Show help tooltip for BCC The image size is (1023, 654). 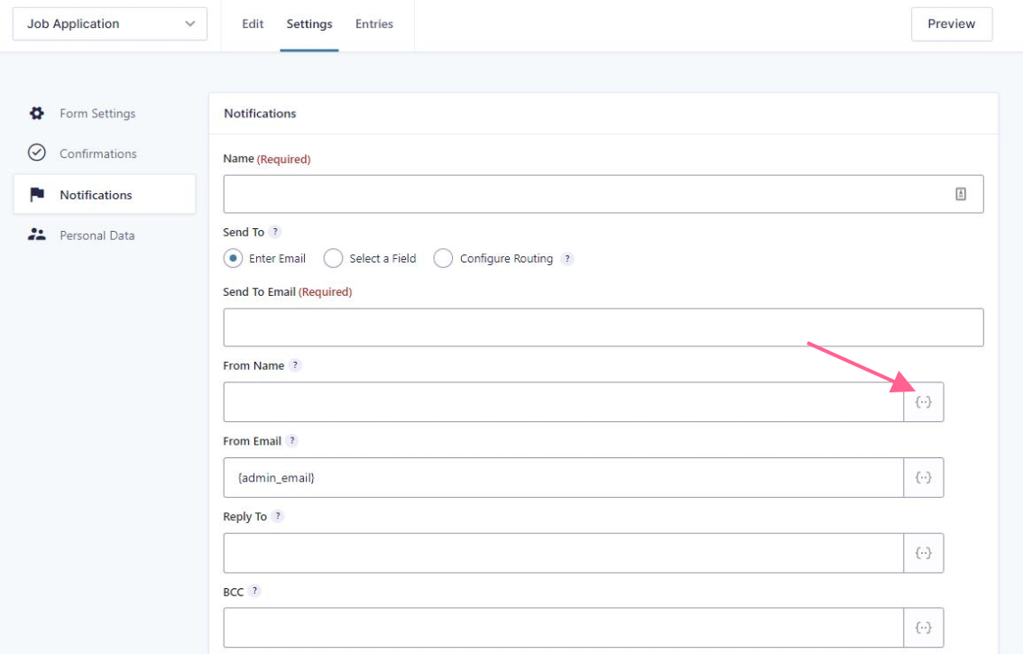254,592
